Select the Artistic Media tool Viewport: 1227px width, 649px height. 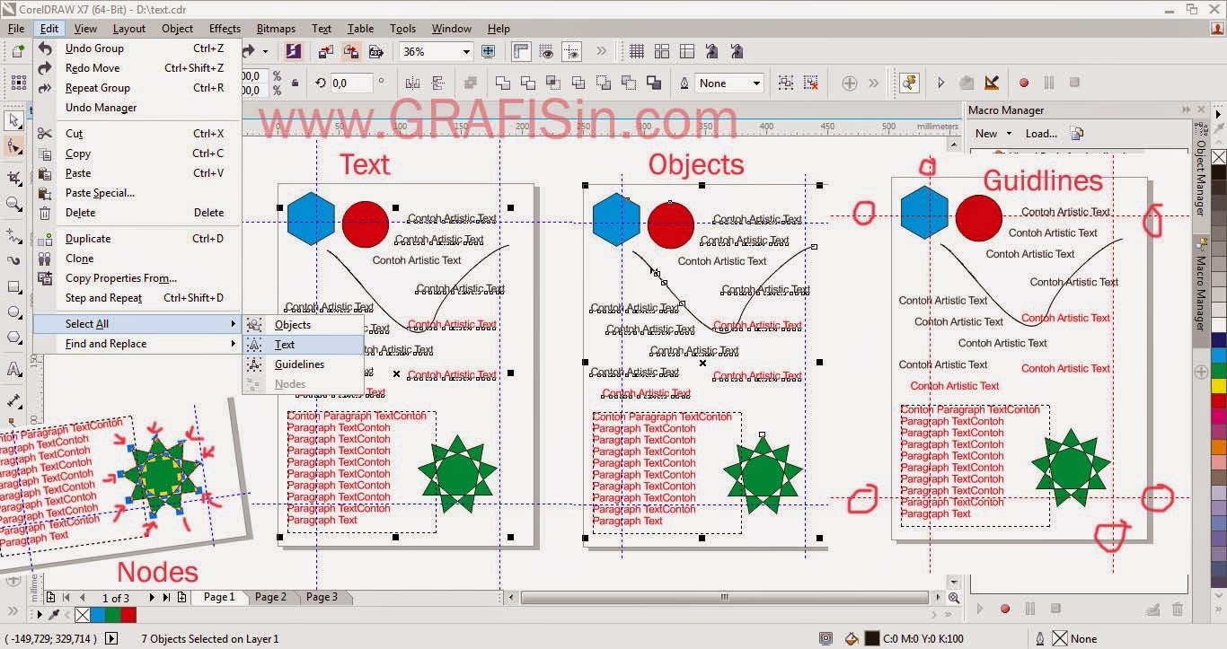click(13, 260)
